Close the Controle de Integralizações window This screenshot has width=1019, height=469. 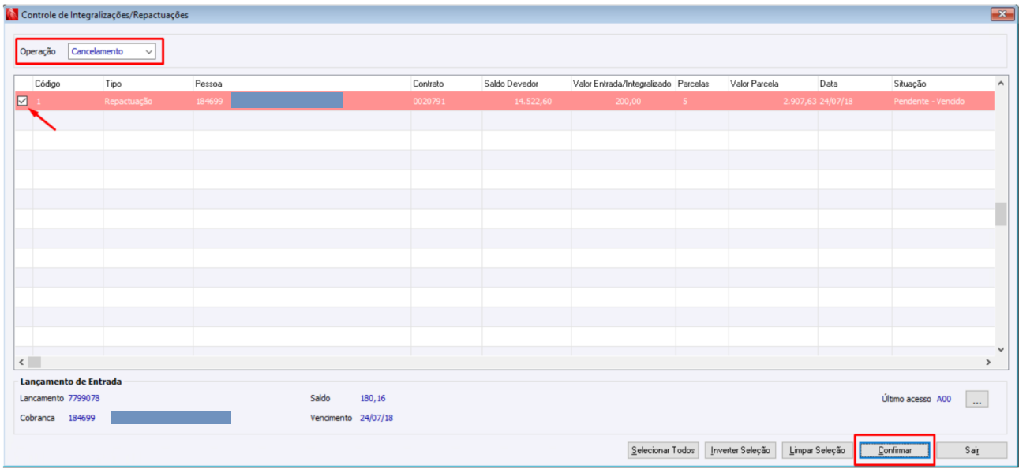[1002, 14]
